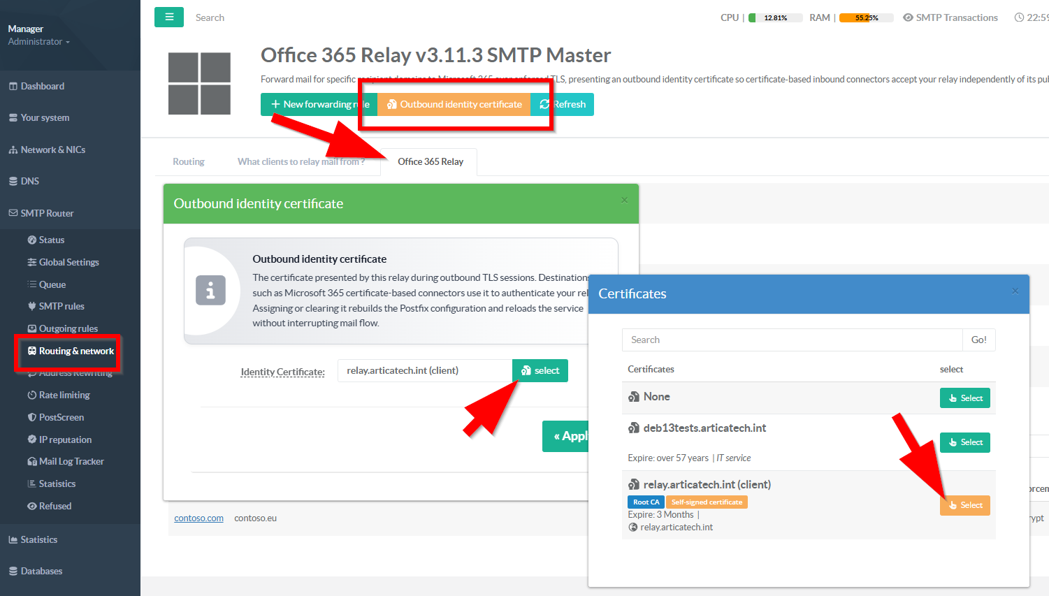Expand the Administrator account dropdown
This screenshot has height=596, width=1049.
click(x=39, y=42)
